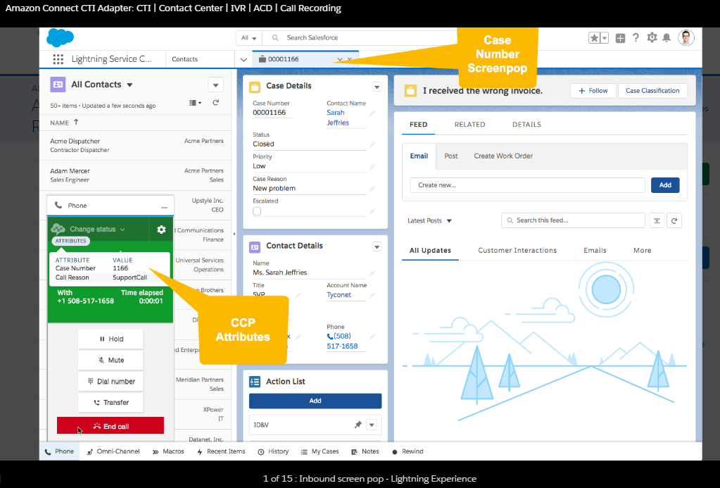Click the favorites star icon

pyautogui.click(x=594, y=38)
